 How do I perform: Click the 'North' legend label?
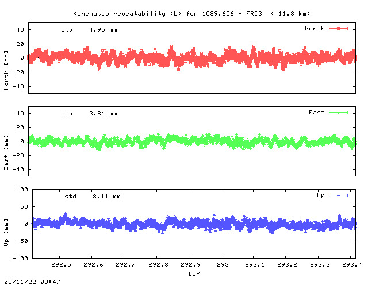point(315,28)
